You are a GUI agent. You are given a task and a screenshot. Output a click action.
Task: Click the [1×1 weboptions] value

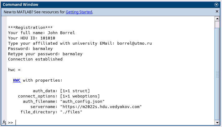tap(80, 96)
